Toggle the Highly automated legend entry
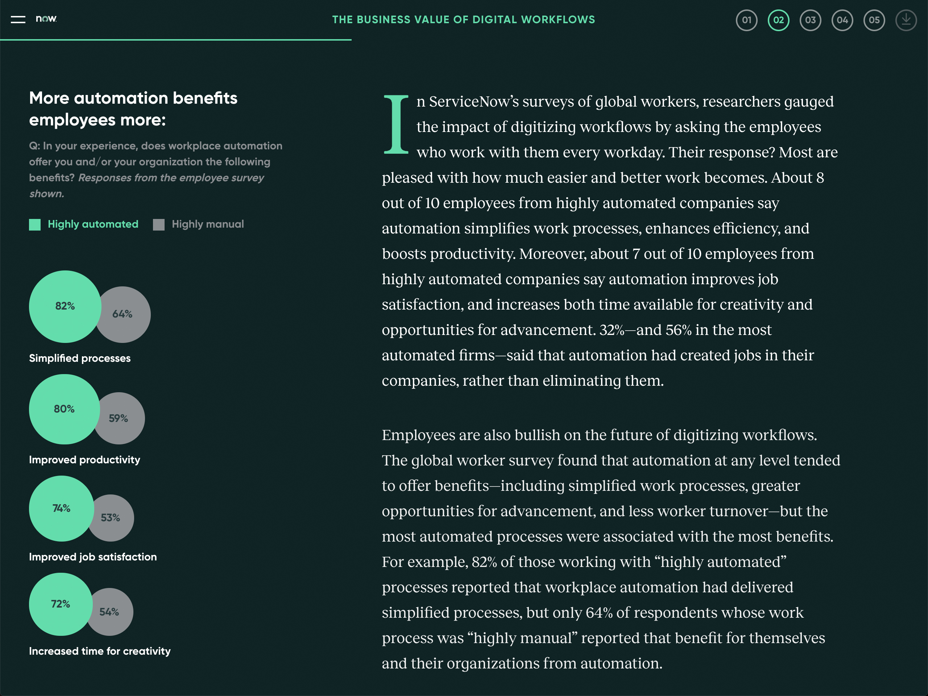928x696 pixels. (92, 224)
